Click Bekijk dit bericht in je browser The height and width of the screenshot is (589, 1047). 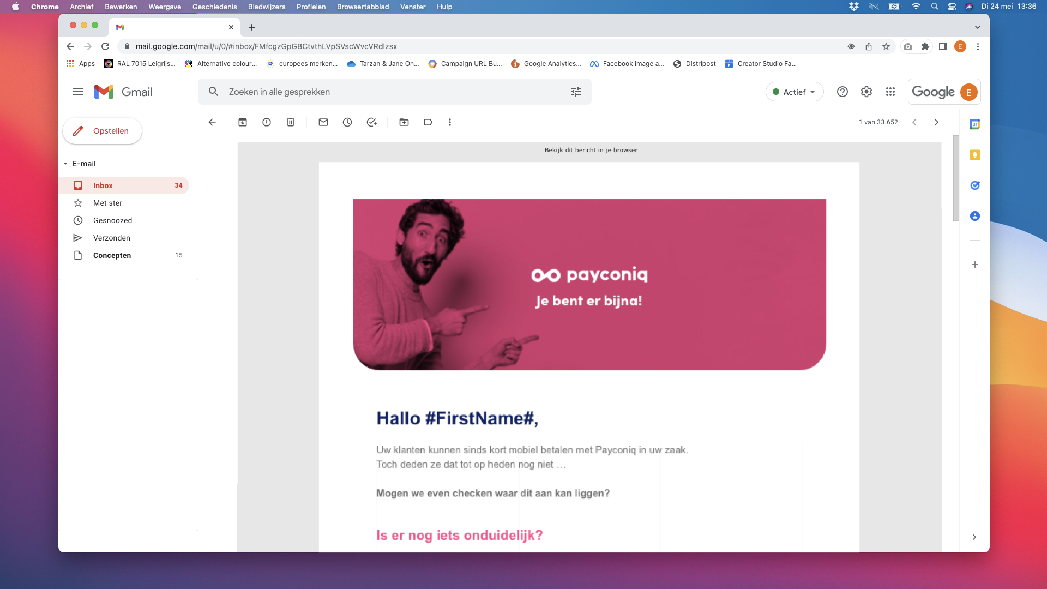591,150
